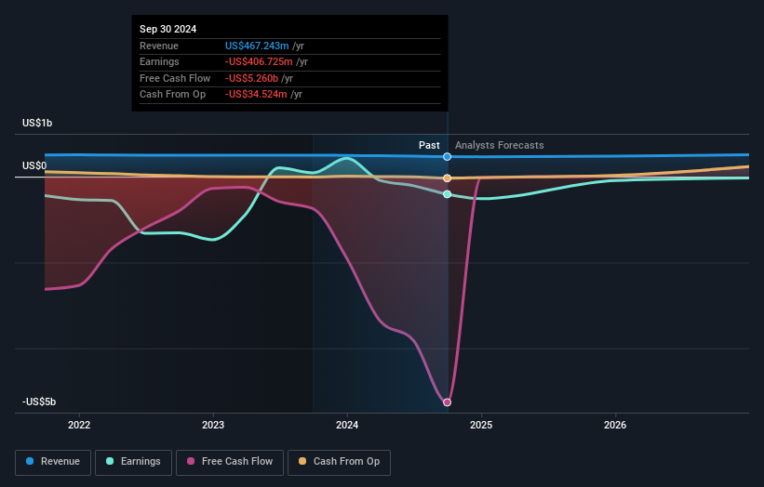
Task: Toggle the Cash From Op legend button
Action: tap(339, 462)
